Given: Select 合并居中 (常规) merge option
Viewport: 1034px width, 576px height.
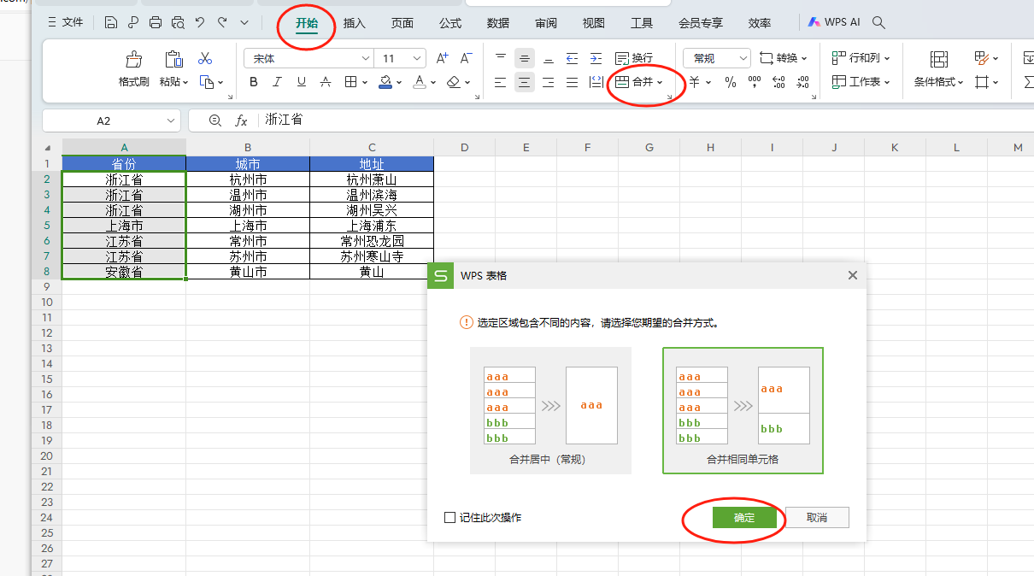Looking at the screenshot, I should (550, 410).
